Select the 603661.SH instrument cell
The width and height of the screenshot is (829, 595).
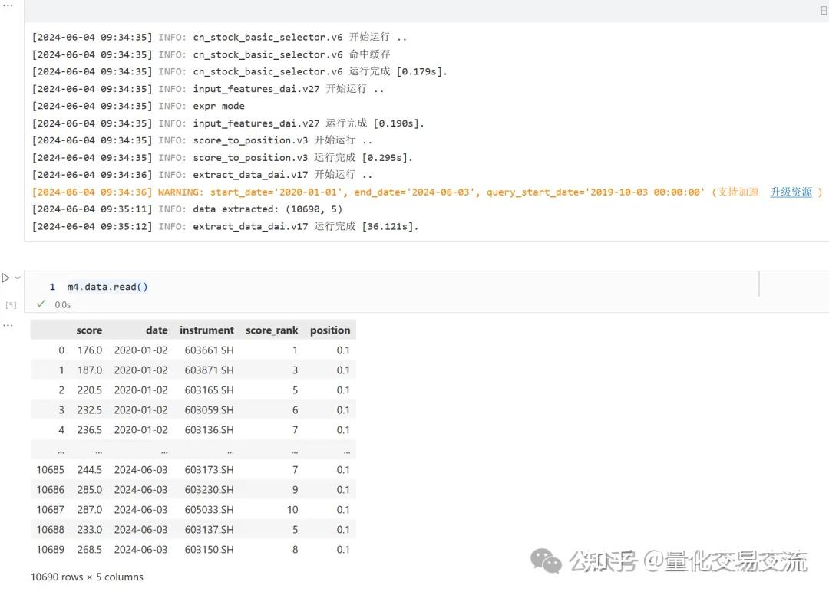coord(209,350)
